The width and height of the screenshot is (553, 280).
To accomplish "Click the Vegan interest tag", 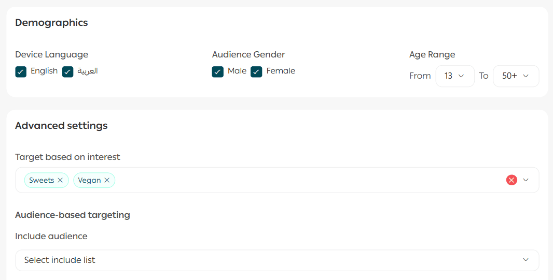I will pyautogui.click(x=89, y=180).
